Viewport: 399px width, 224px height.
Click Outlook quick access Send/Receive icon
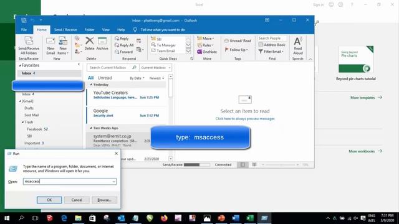24,21
